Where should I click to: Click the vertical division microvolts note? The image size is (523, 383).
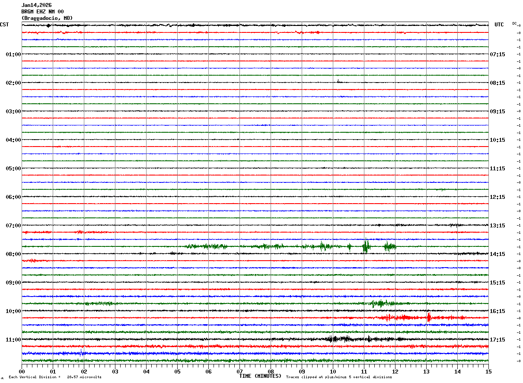[x=55, y=377]
